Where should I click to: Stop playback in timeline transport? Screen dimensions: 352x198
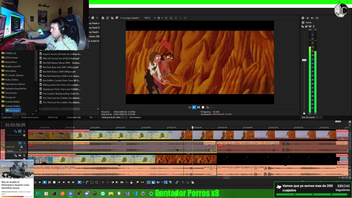coord(54,182)
